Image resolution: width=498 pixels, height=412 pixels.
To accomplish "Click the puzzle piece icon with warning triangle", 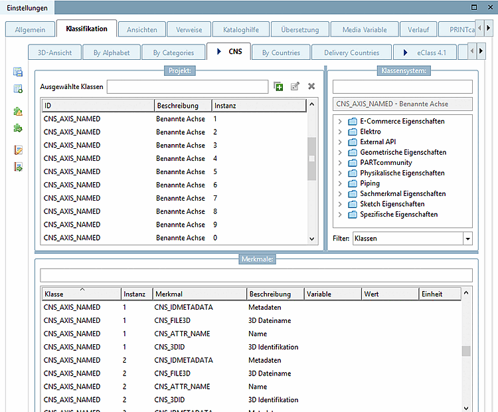I will 18,112.
